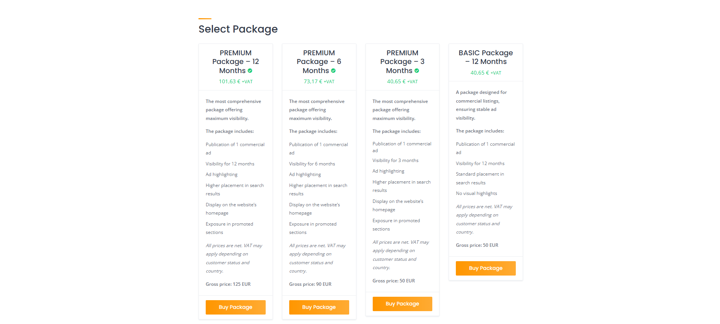Click the Gross price: 125 EUR text

(228, 284)
